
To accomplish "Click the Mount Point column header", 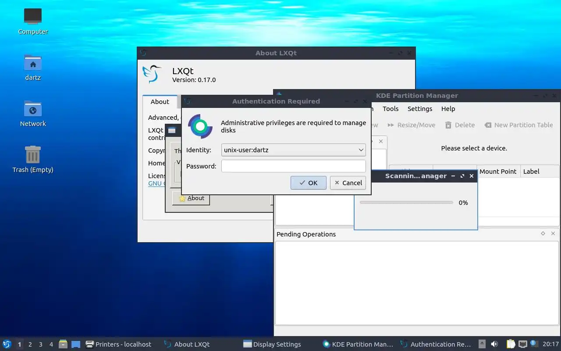I will pyautogui.click(x=498, y=171).
